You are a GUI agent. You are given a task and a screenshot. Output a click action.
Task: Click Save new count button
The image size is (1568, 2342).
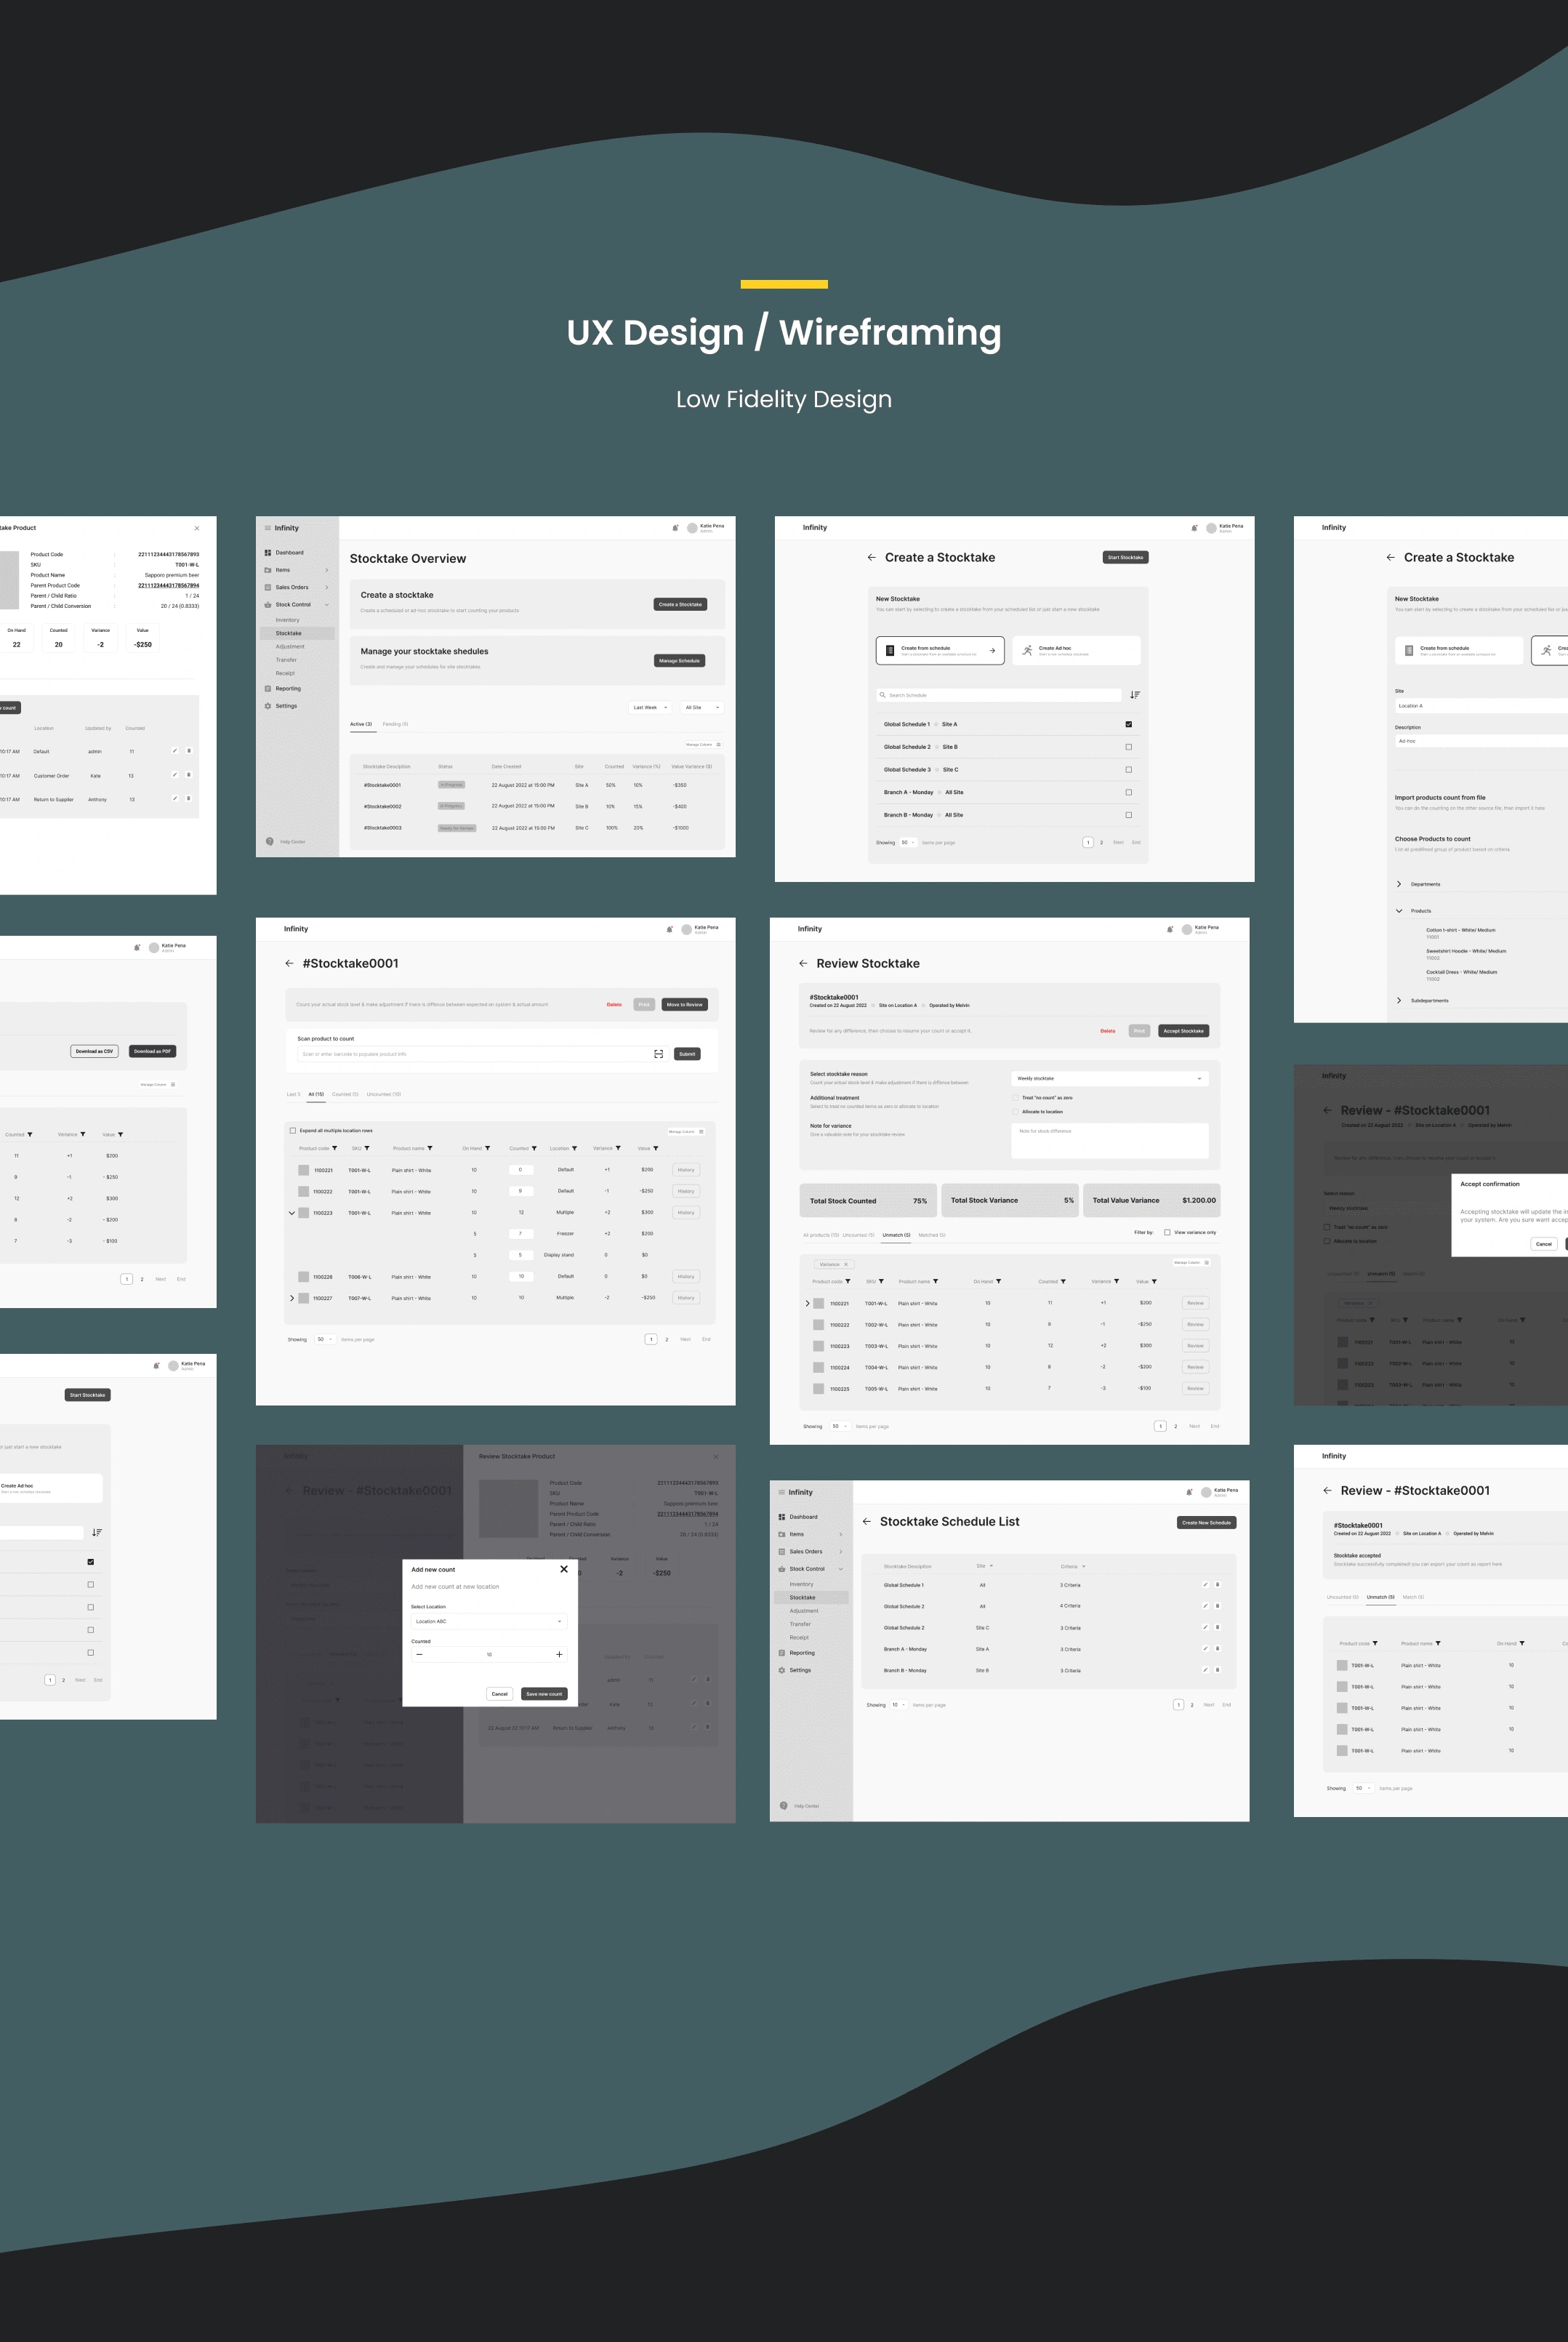544,1694
